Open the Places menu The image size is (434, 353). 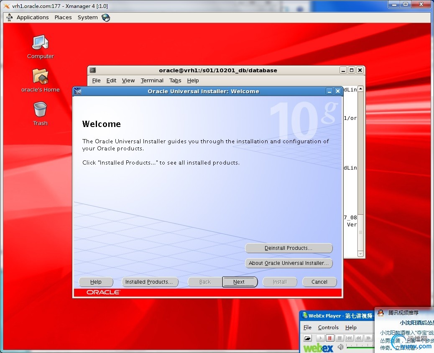click(63, 18)
